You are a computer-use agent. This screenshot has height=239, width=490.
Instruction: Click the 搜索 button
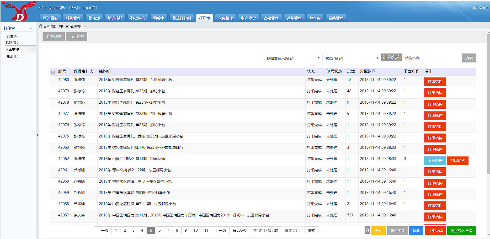468,58
